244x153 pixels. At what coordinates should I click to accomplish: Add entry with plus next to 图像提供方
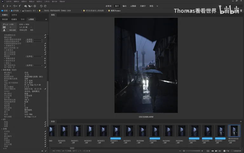click(45, 46)
